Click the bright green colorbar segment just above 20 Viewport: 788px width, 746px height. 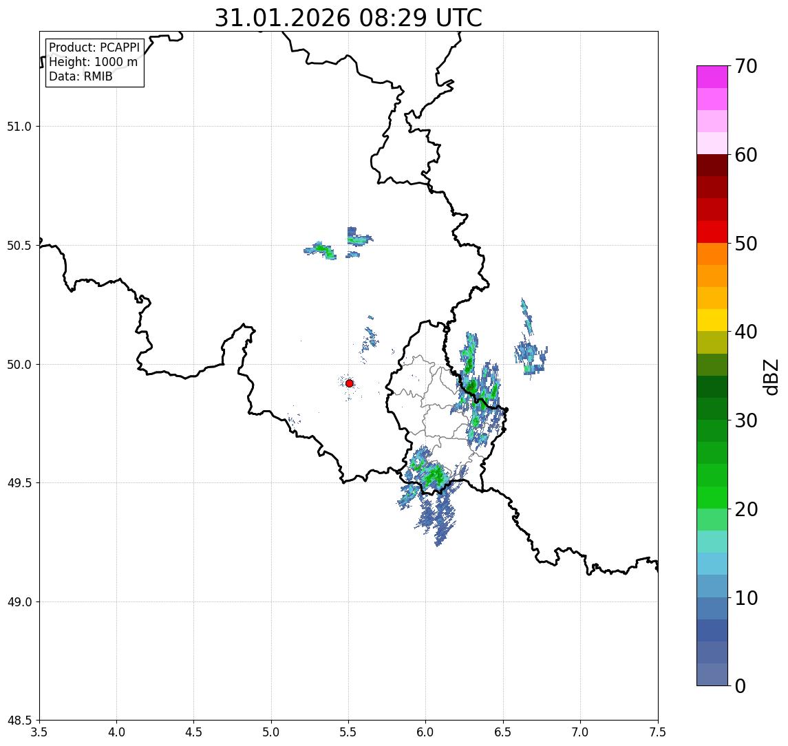click(x=712, y=497)
